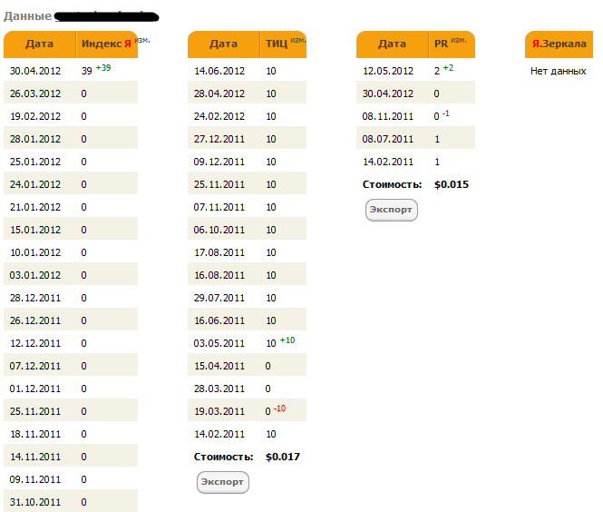Select the ТИЦ column header

(x=284, y=44)
